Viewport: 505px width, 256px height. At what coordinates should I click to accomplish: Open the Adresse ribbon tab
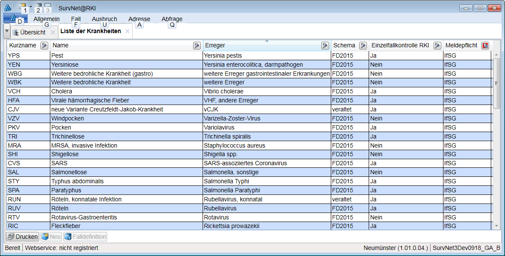coord(139,19)
